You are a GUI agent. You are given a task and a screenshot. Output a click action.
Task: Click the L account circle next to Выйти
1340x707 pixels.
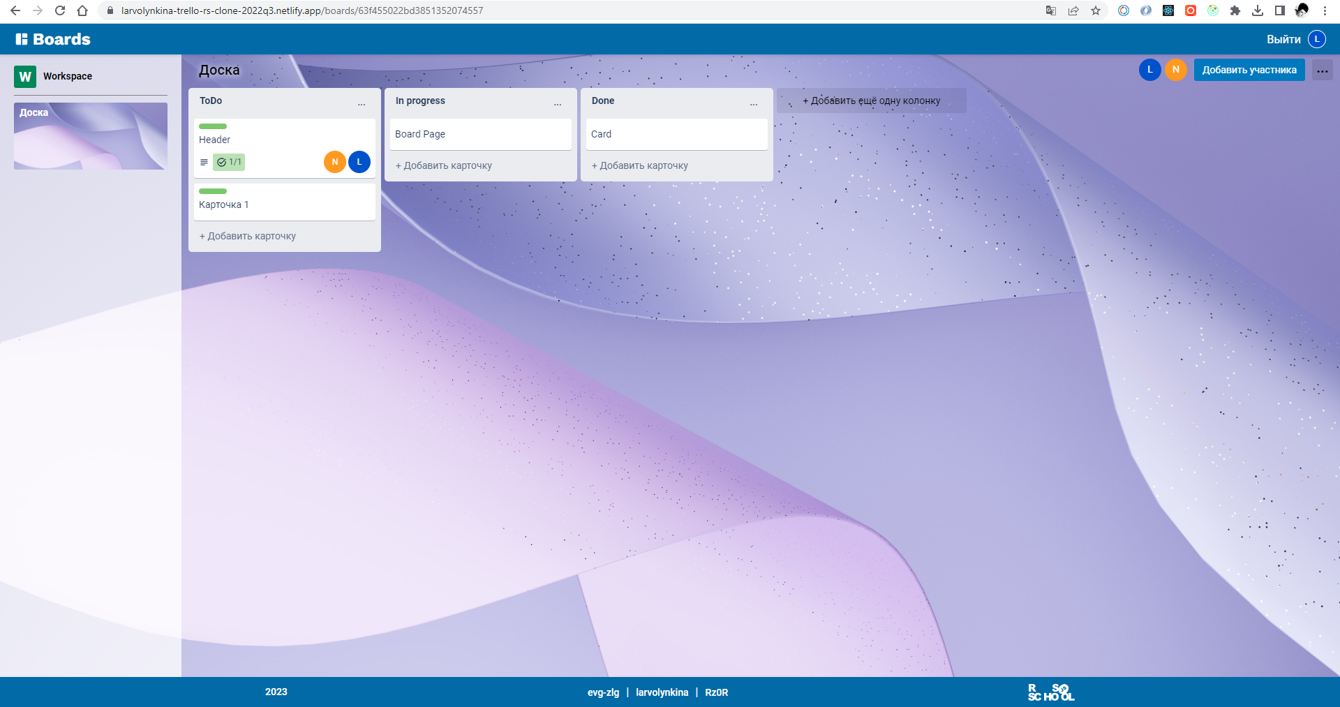pos(1318,39)
